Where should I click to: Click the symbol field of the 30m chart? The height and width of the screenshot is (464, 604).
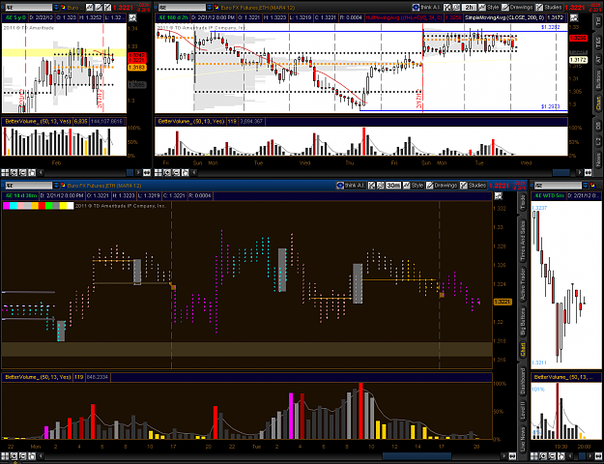[x=28, y=186]
